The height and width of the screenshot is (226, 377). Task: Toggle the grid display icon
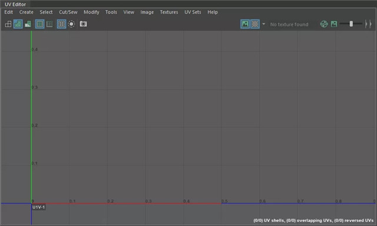click(61, 24)
